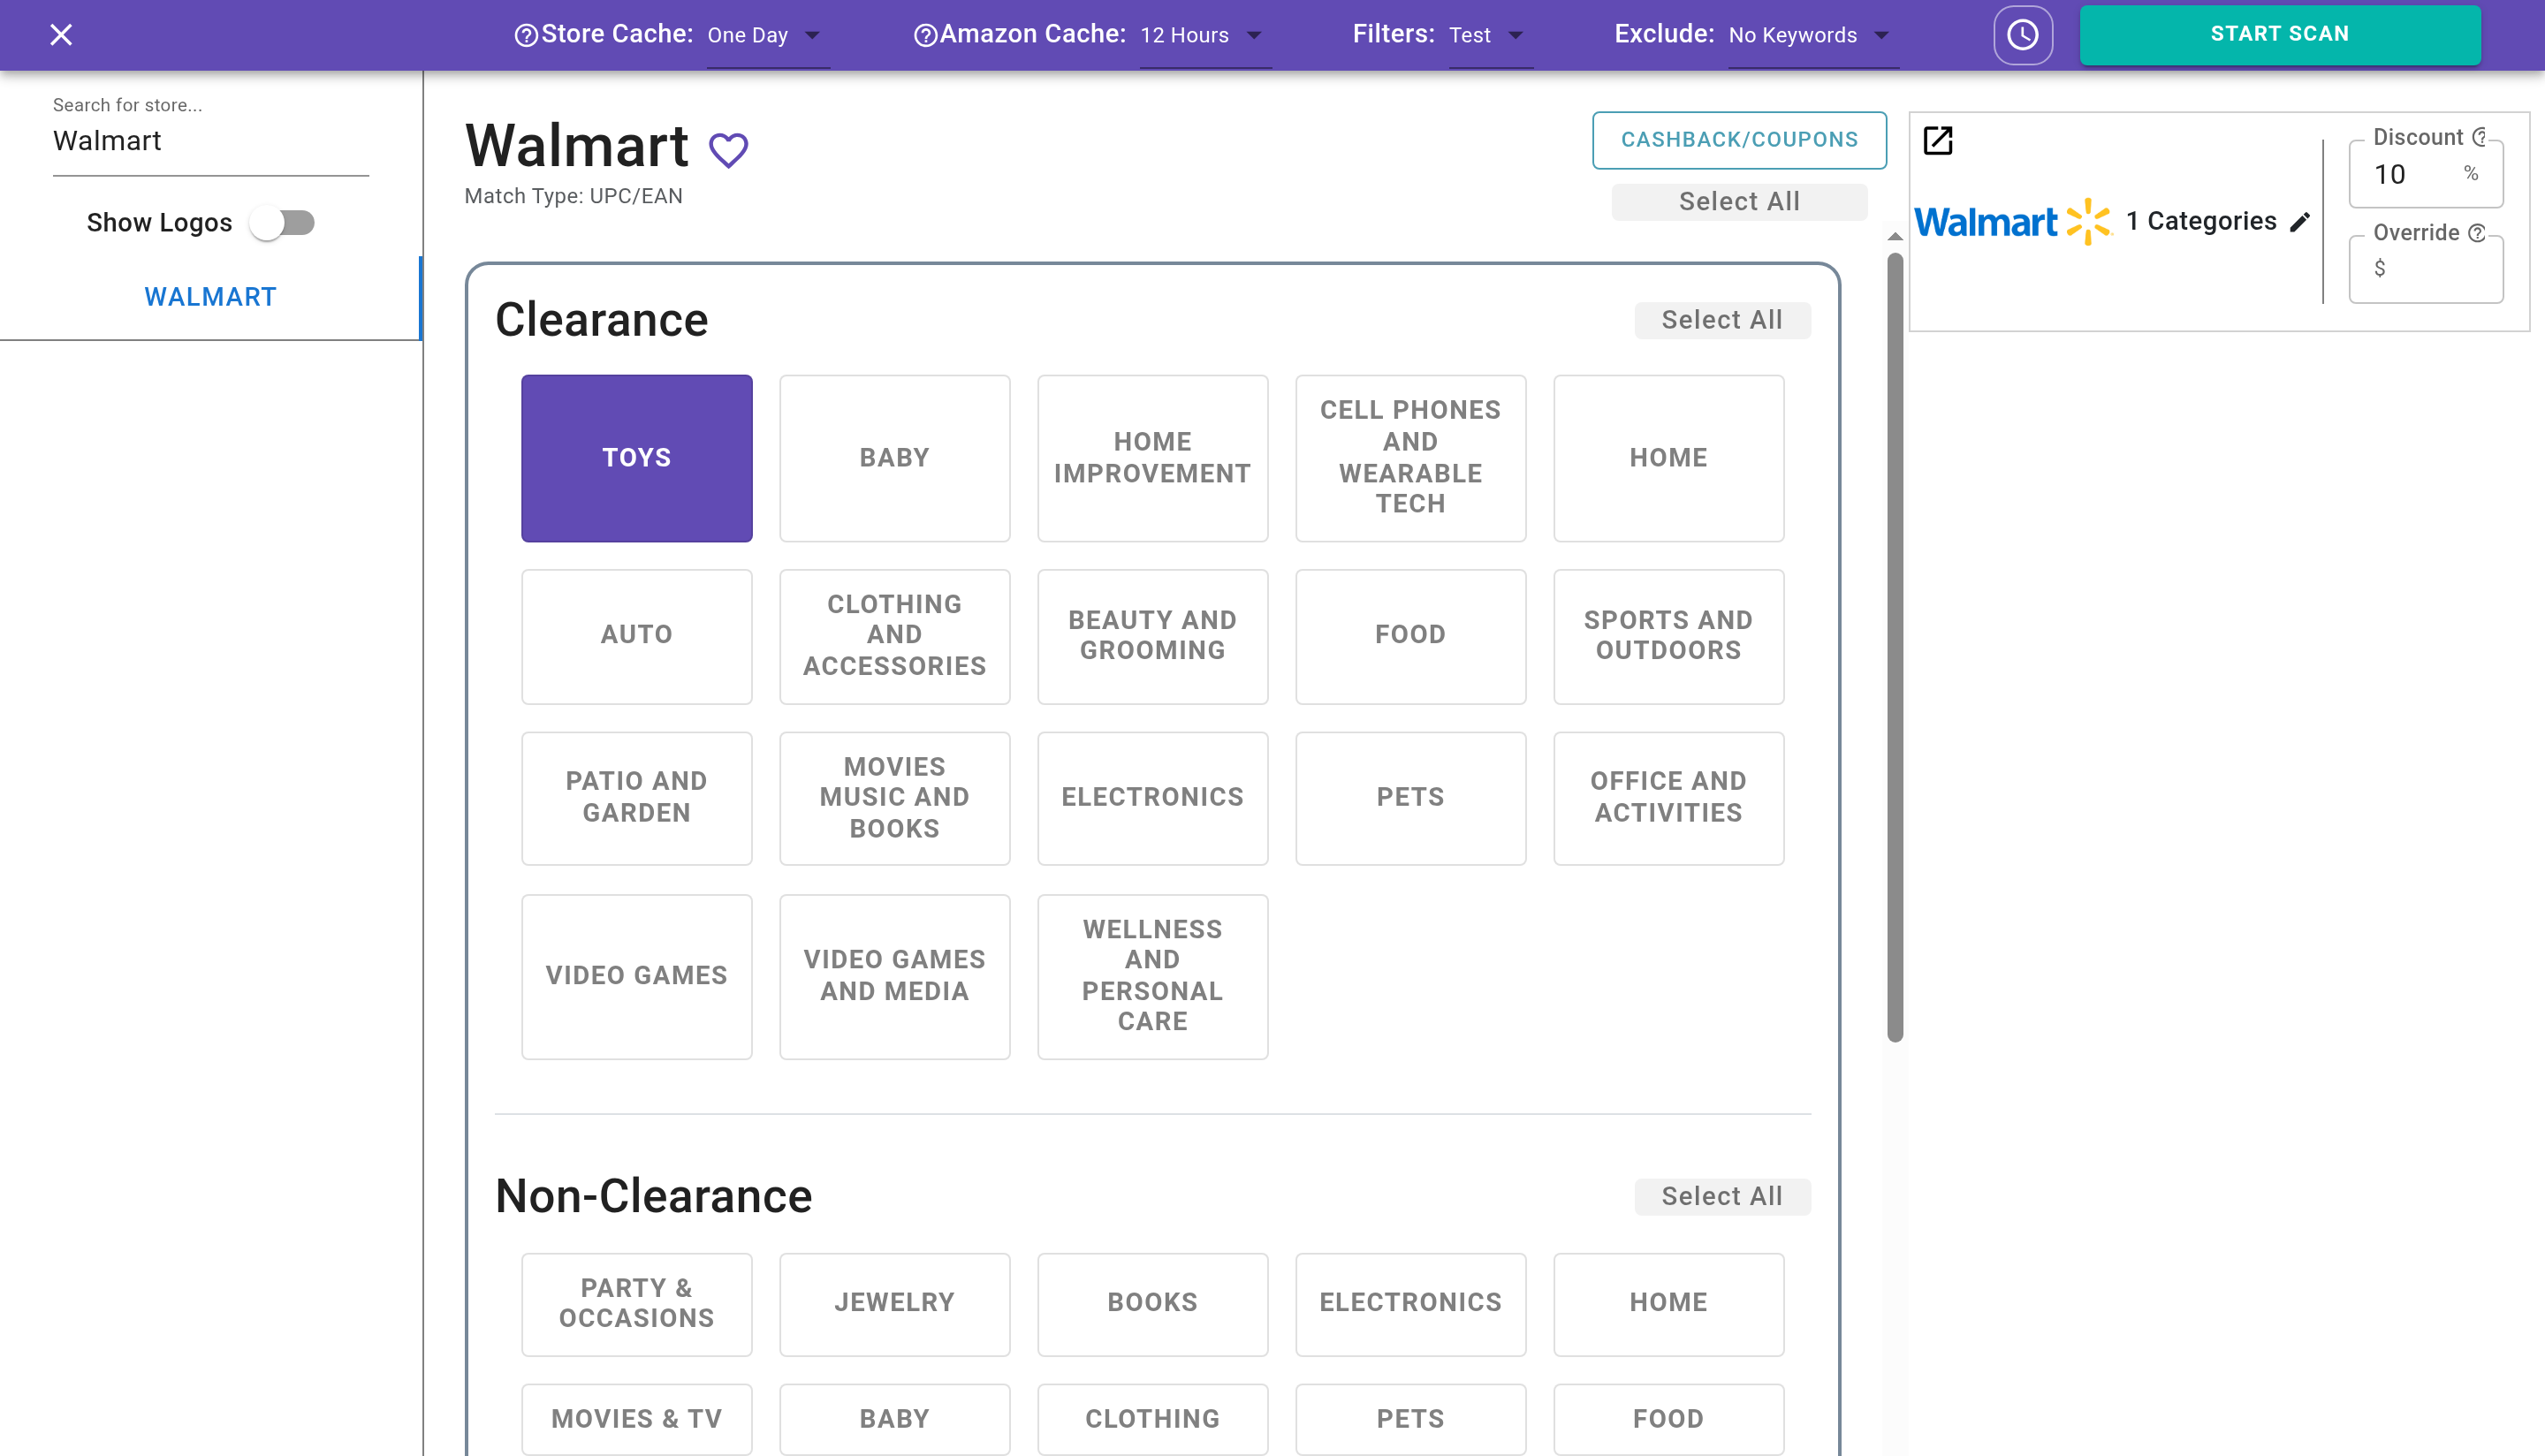The image size is (2545, 1456).
Task: Open the scan schedule clock icon
Action: (2022, 35)
